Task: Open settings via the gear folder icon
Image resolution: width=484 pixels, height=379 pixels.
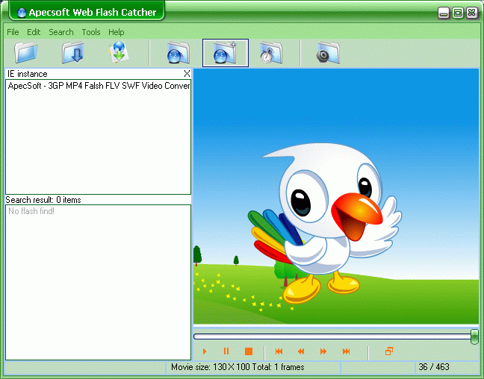Action: coord(327,53)
